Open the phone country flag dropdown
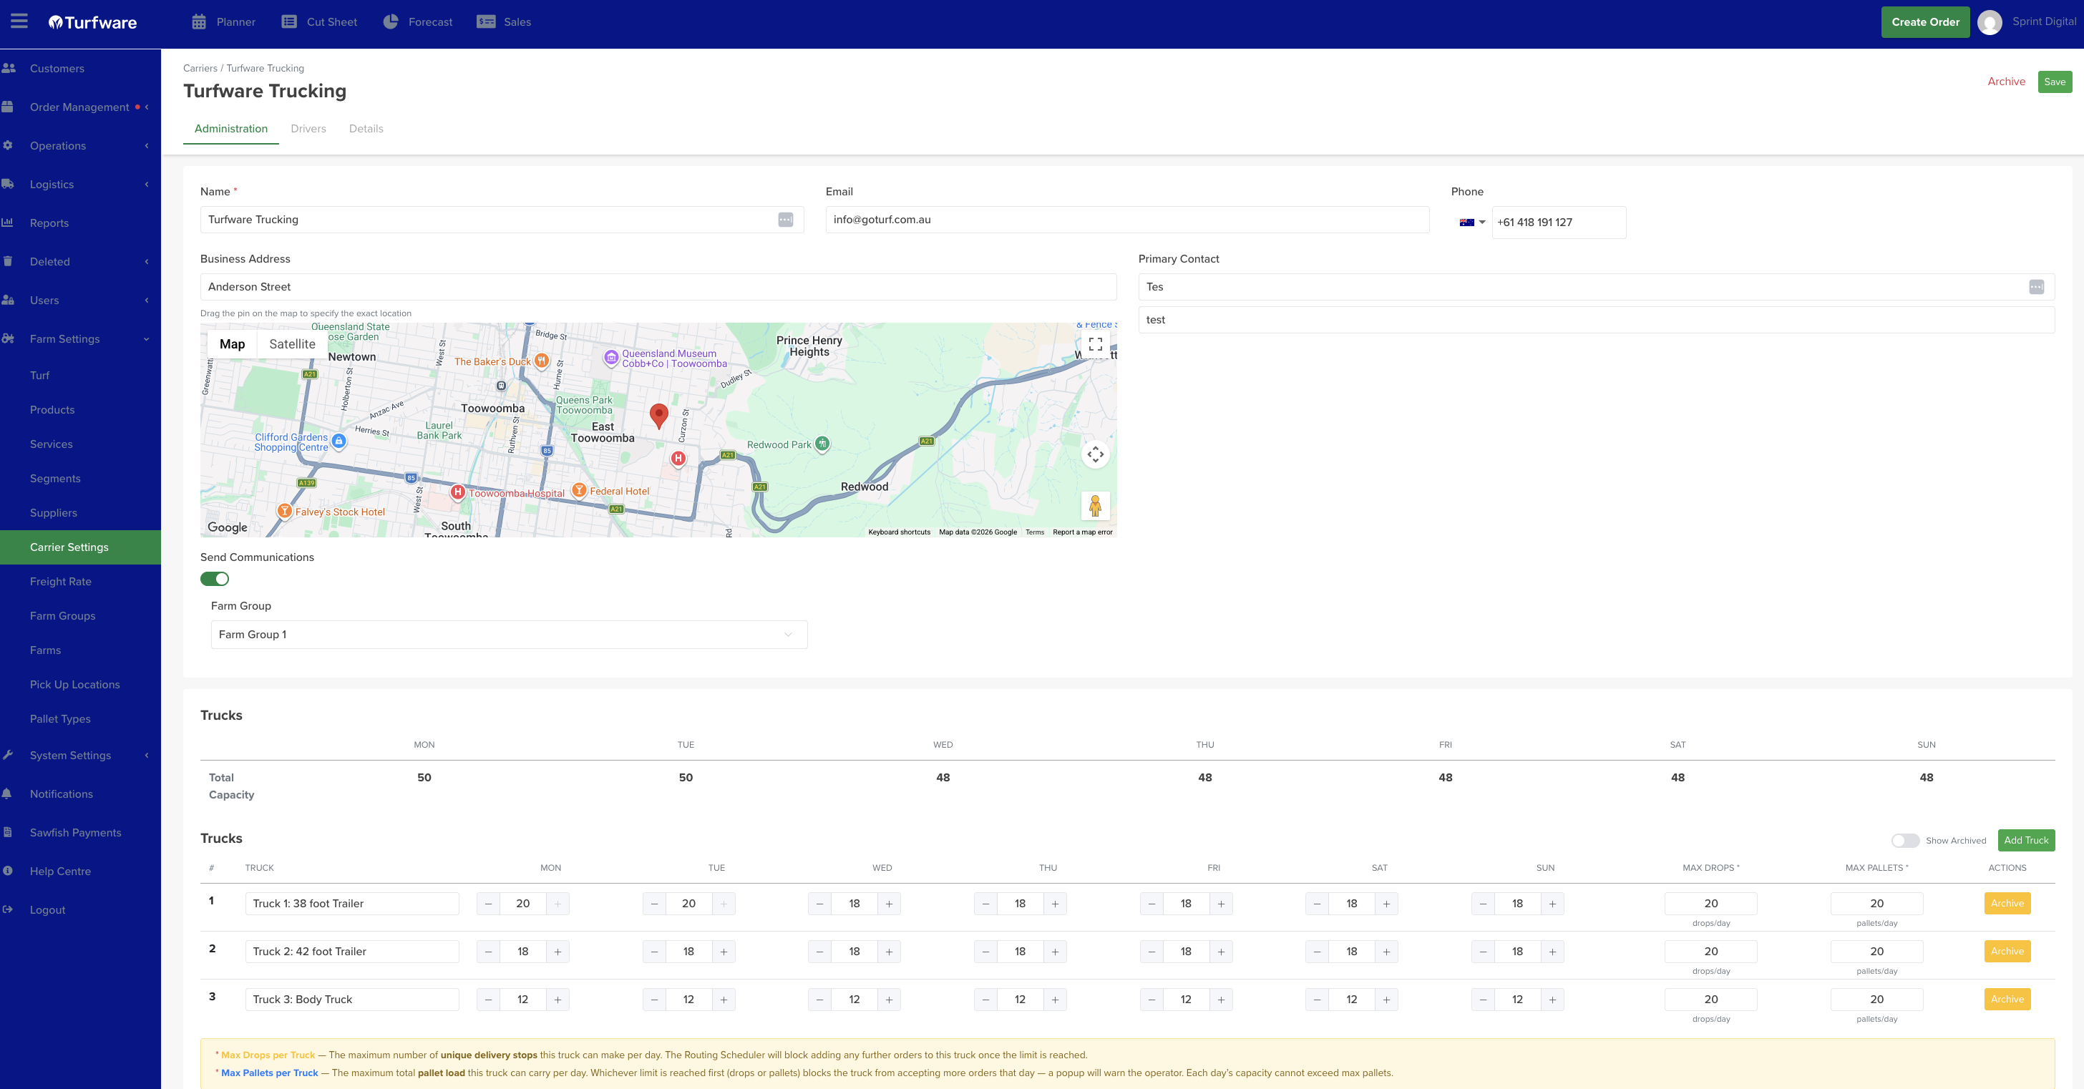Image resolution: width=2084 pixels, height=1089 pixels. point(1471,223)
